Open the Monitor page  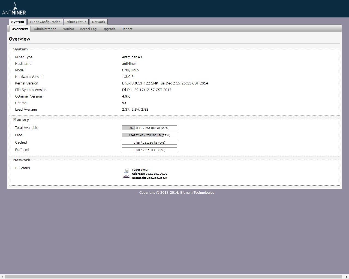click(x=68, y=29)
